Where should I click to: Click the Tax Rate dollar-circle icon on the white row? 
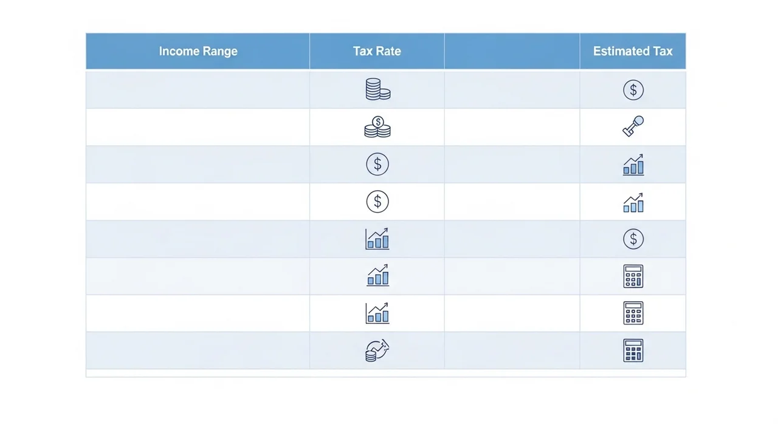[377, 202]
